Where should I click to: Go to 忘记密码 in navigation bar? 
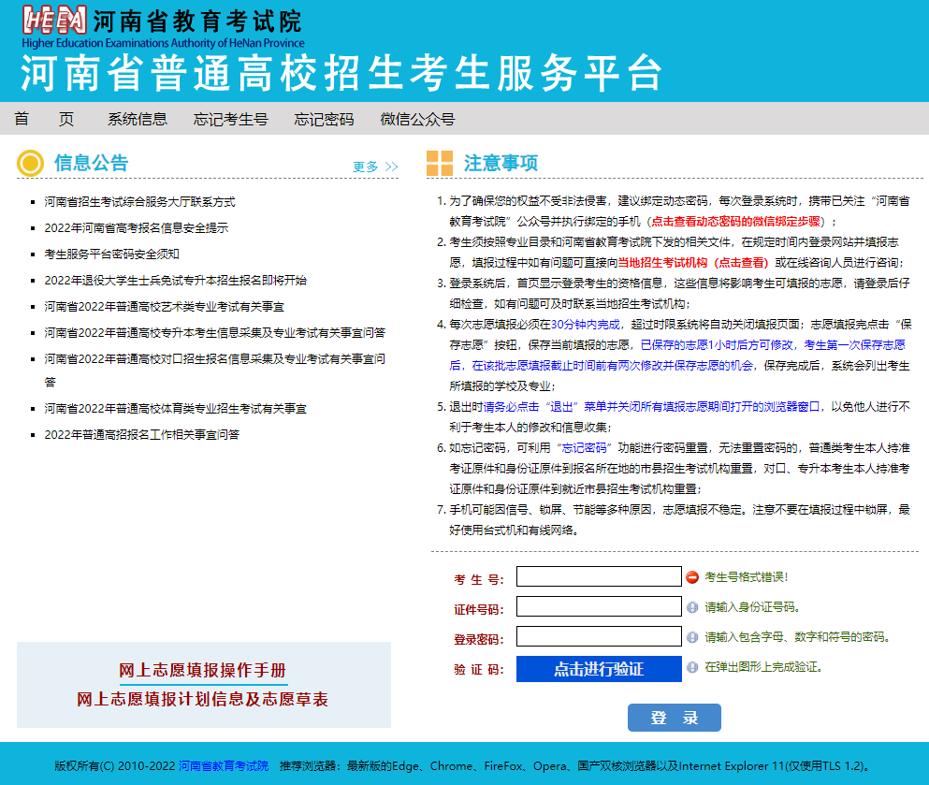324,119
